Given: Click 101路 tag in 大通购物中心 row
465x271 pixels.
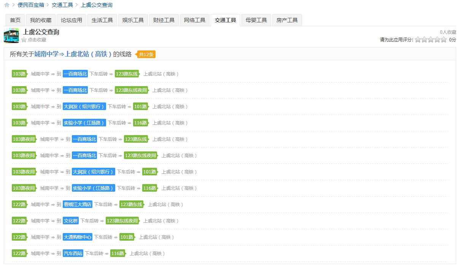Looking at the screenshot, I should coord(127,237).
